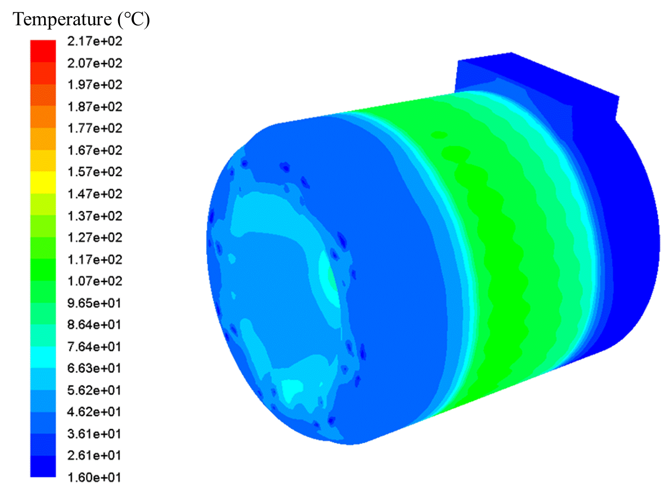Pick the red band atop the color legend
The width and height of the screenshot is (667, 486).
(x=43, y=51)
